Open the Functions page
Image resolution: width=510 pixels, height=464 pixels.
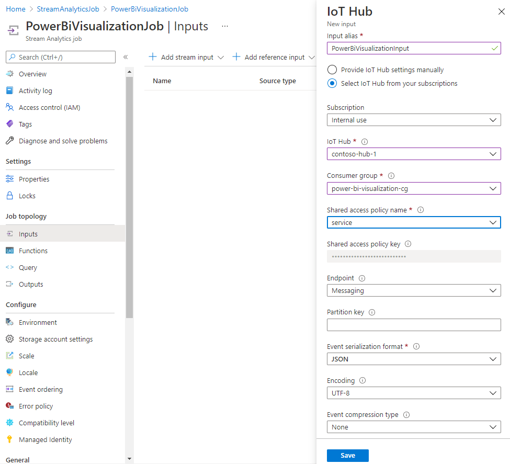coord(33,250)
